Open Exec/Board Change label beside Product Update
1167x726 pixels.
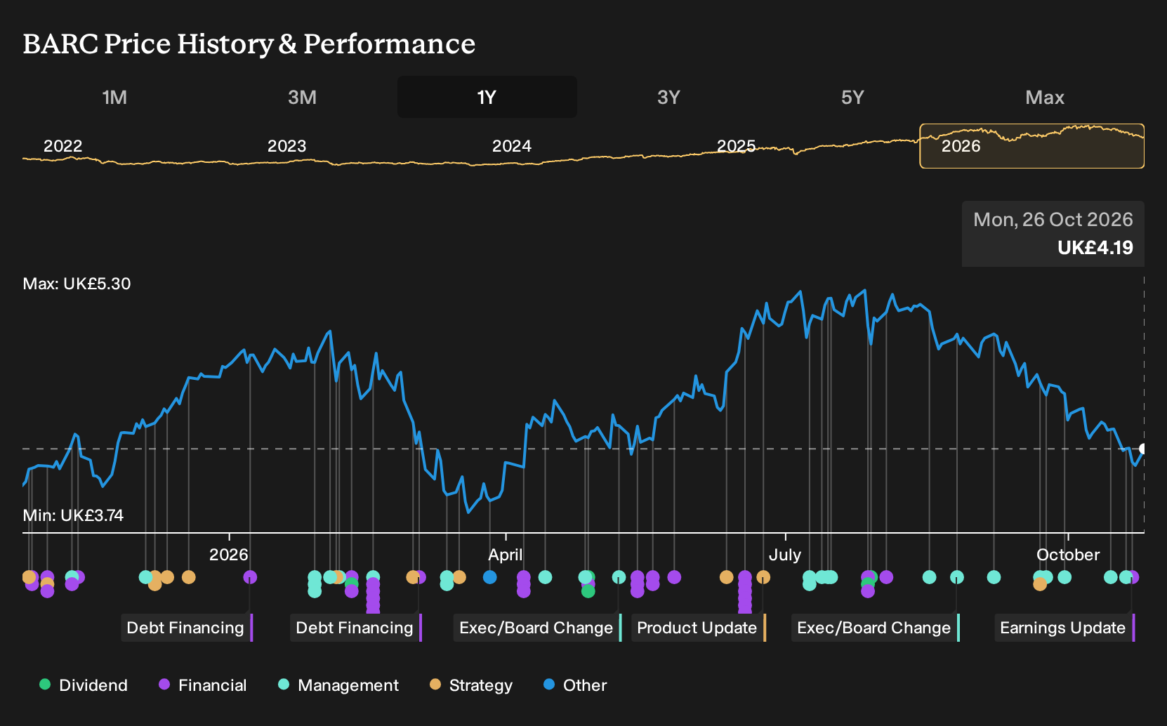(x=538, y=628)
